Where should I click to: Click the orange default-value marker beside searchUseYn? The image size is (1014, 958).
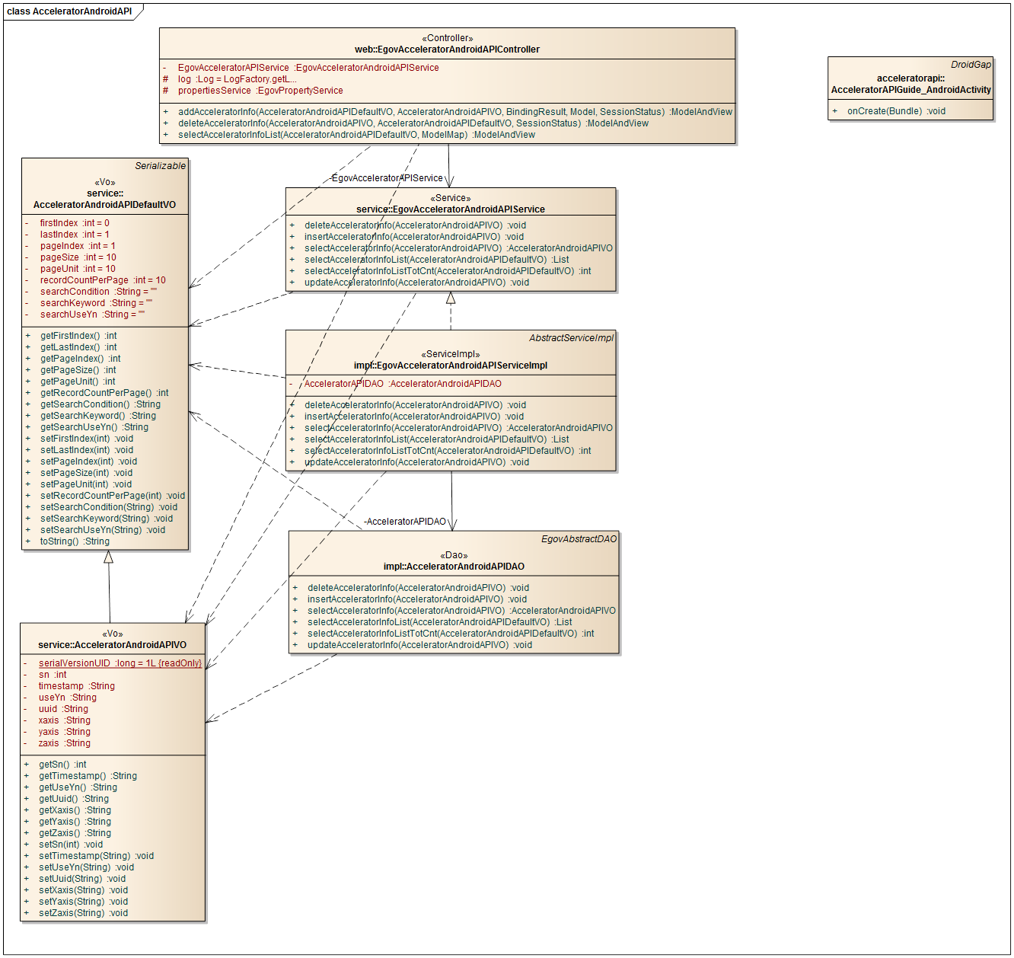click(142, 312)
